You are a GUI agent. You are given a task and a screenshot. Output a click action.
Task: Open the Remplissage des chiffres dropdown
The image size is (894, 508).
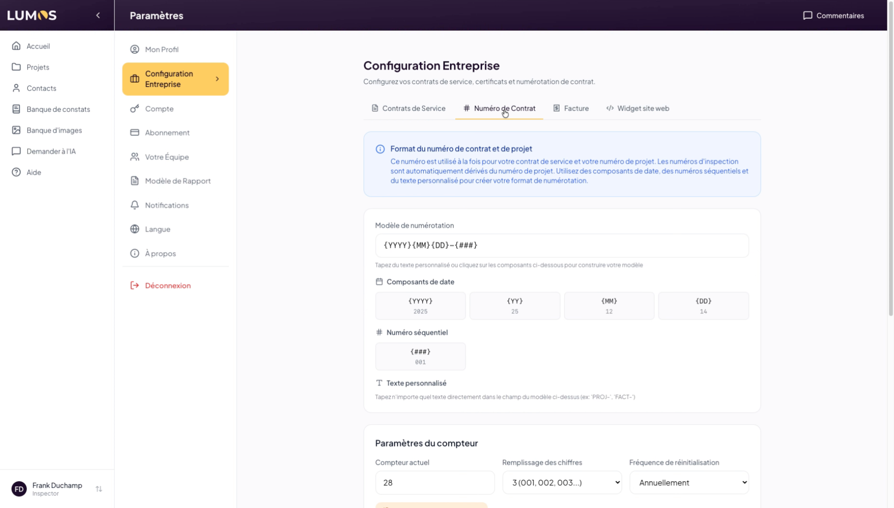click(x=562, y=482)
